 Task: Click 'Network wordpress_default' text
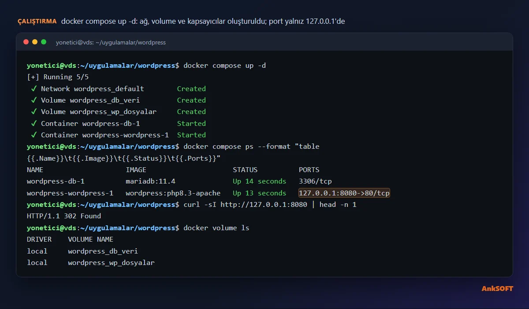click(93, 88)
